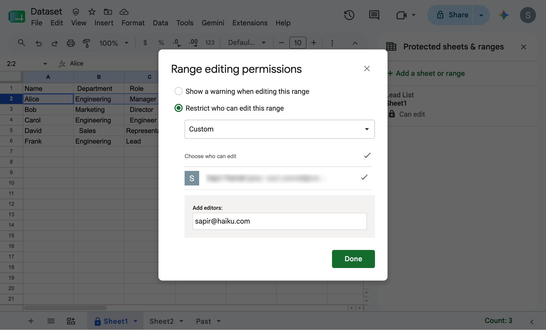This screenshot has height=330, width=546.
Task: Open the Sheet2 tab menu arrow
Action: coord(181,321)
